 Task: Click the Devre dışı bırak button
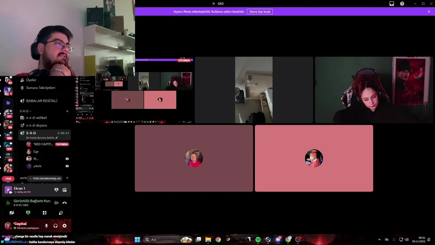[260, 12]
